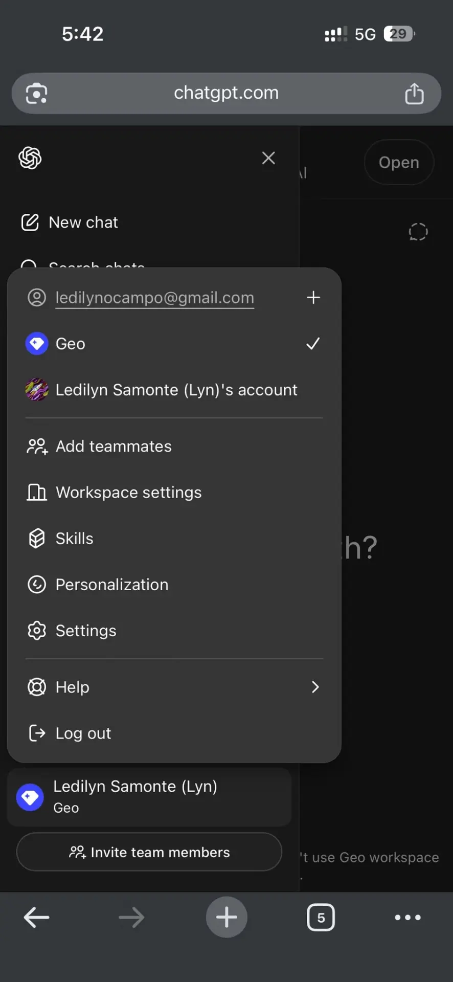Expand the Help submenu
This screenshot has height=982, width=453.
pyautogui.click(x=174, y=687)
